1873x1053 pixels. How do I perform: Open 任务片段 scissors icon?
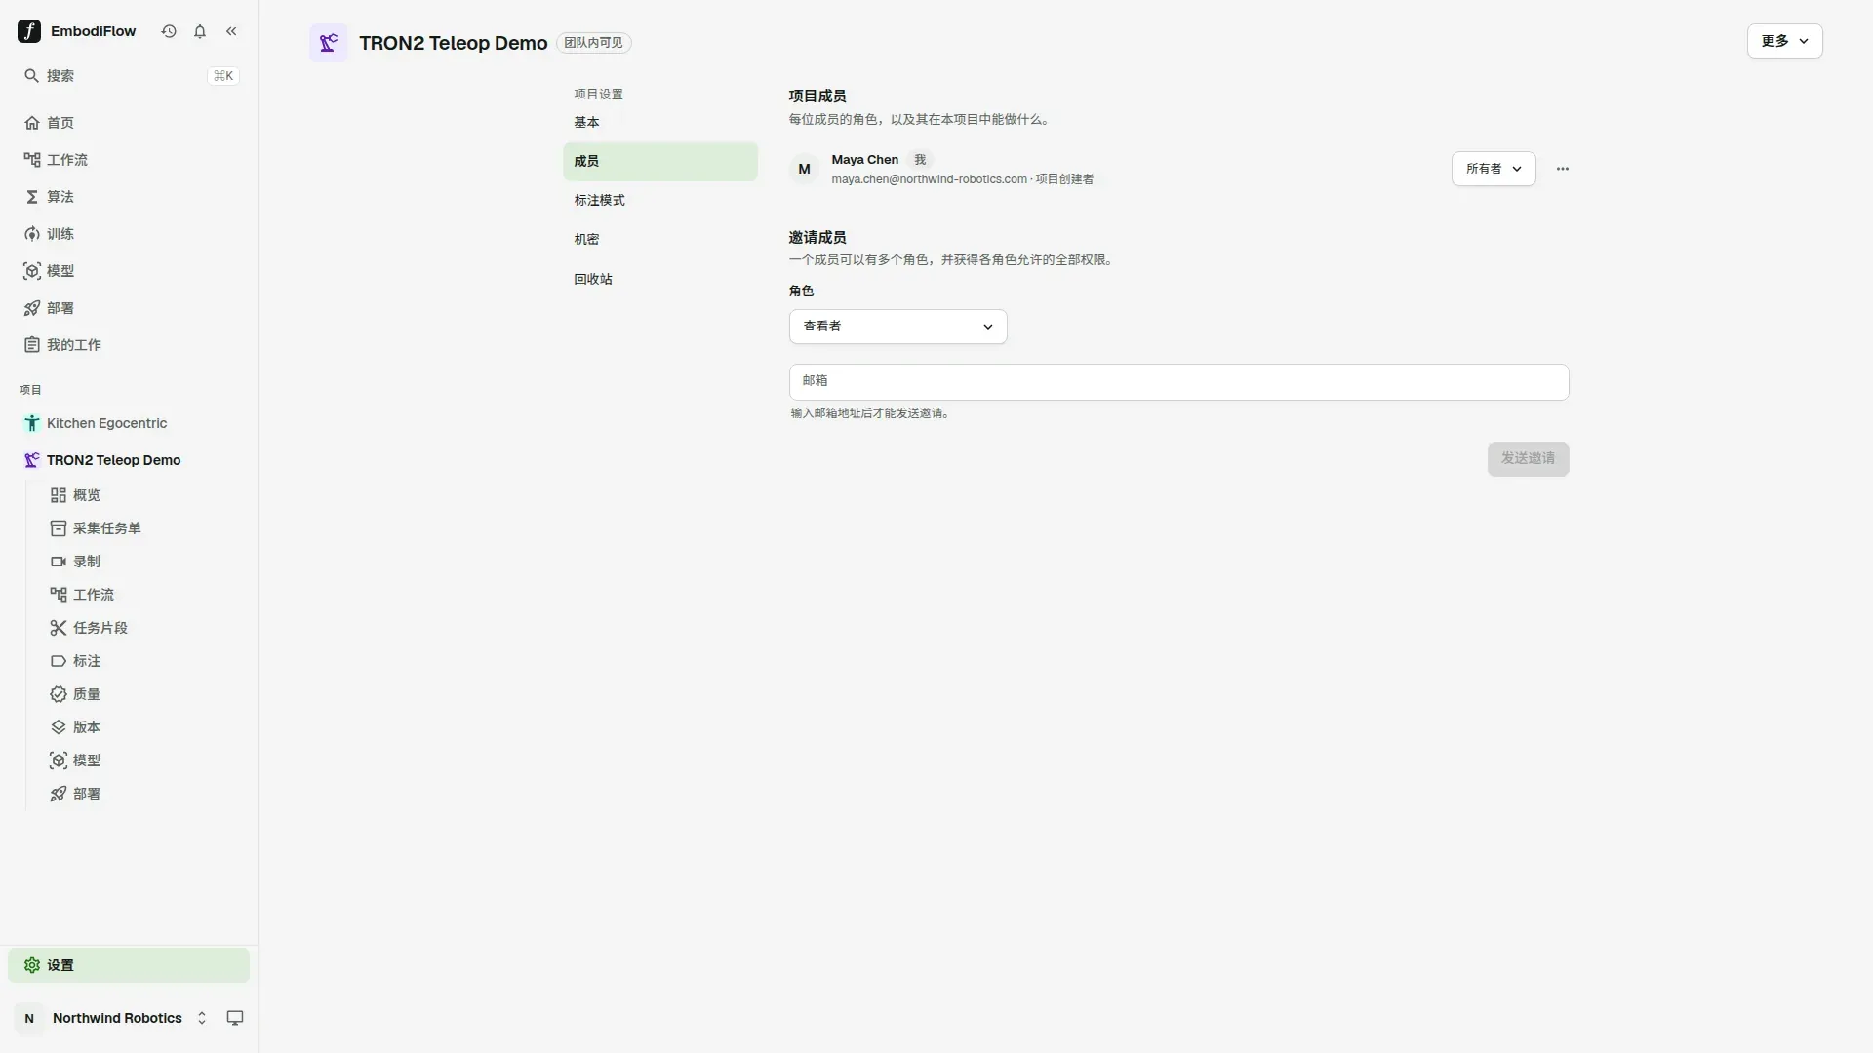pyautogui.click(x=59, y=628)
